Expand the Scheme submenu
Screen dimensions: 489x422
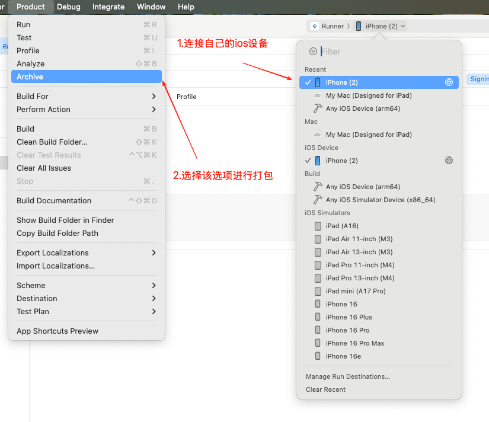point(87,286)
